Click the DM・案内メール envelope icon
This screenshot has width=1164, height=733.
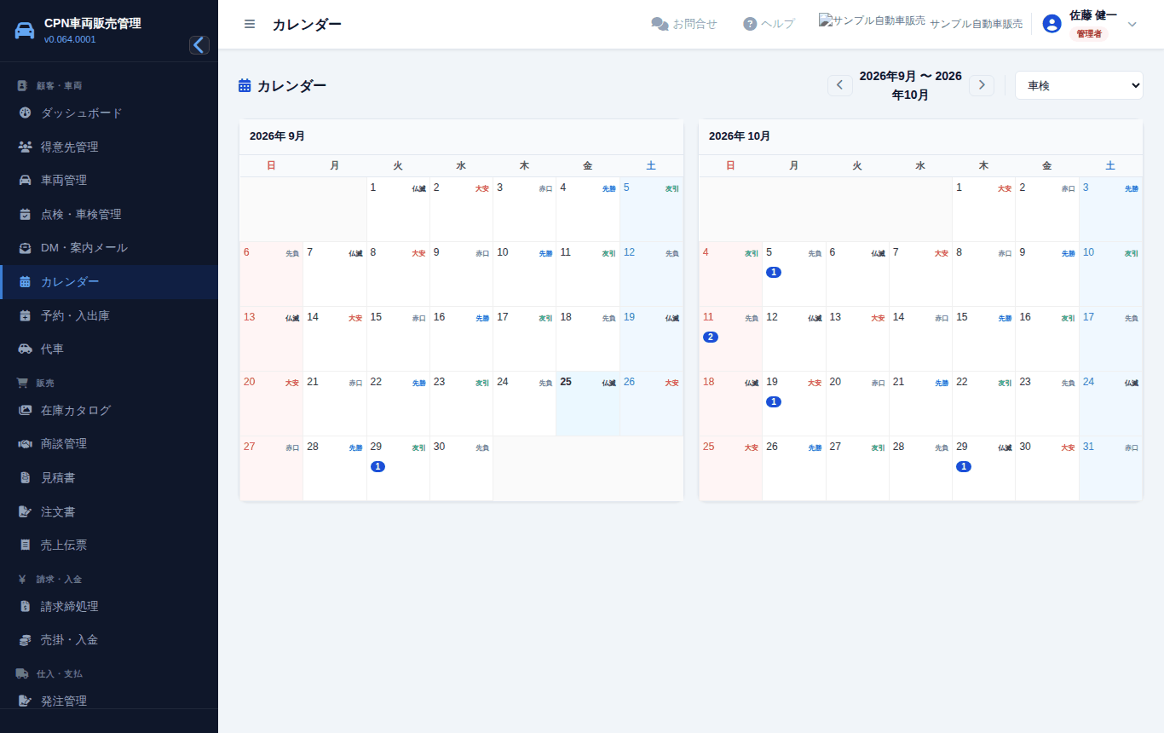[x=25, y=248]
